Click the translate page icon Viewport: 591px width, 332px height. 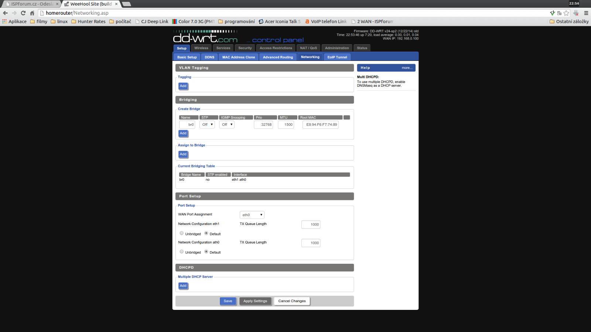tap(559, 13)
